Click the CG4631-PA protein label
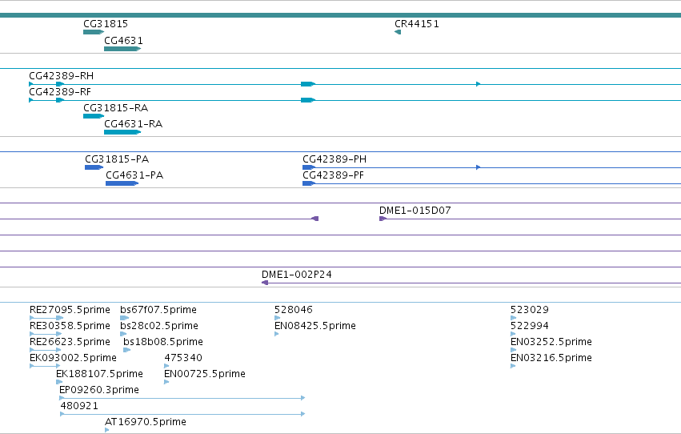681x434 pixels. coord(134,175)
